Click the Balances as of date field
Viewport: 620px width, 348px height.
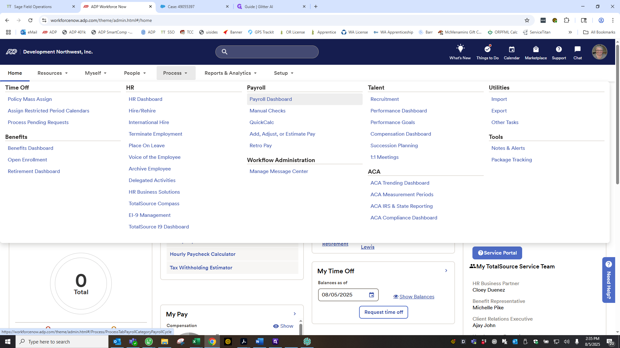pos(348,295)
